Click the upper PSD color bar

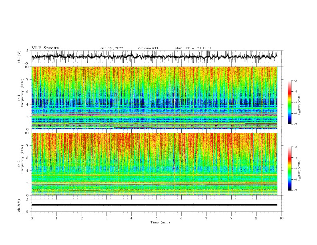click(289, 102)
